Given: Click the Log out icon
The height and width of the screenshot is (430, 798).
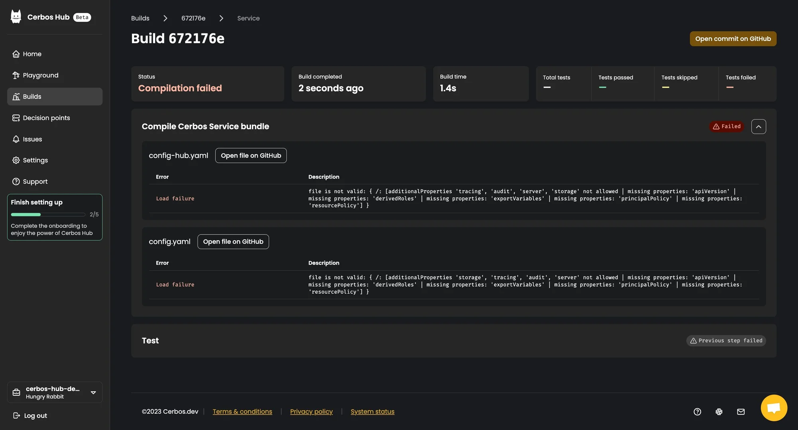Looking at the screenshot, I should coord(16,416).
